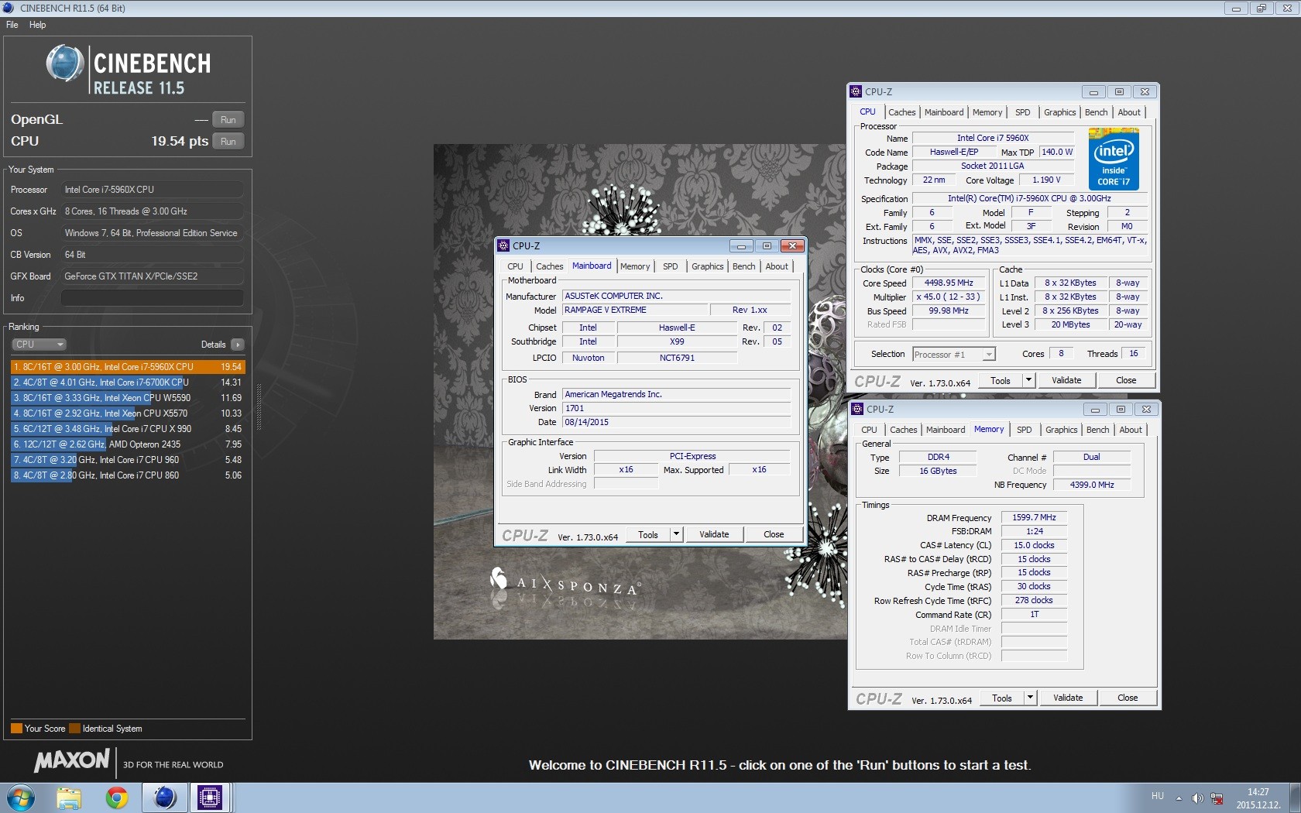Open SPD tab in Mainboard CPU-Z window
The image size is (1301, 813).
(x=671, y=266)
